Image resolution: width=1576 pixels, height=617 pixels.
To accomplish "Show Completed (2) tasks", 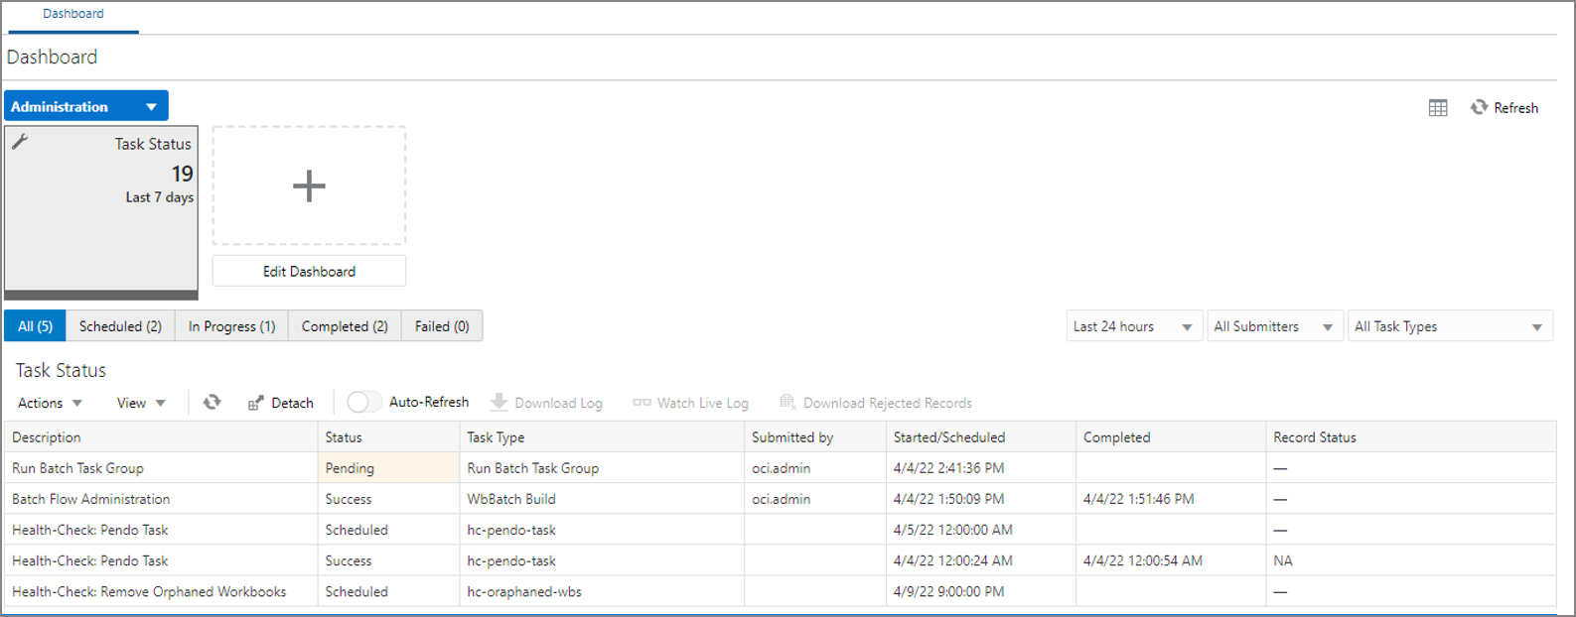I will [345, 326].
